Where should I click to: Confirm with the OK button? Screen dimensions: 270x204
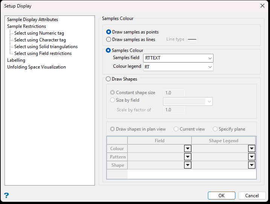(221, 196)
